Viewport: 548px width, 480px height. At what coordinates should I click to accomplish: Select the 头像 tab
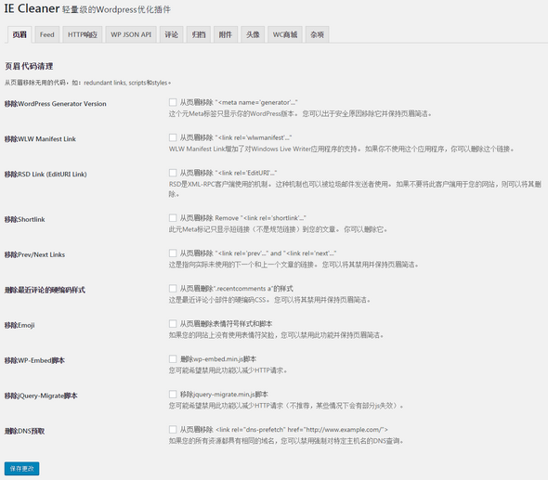click(x=253, y=34)
